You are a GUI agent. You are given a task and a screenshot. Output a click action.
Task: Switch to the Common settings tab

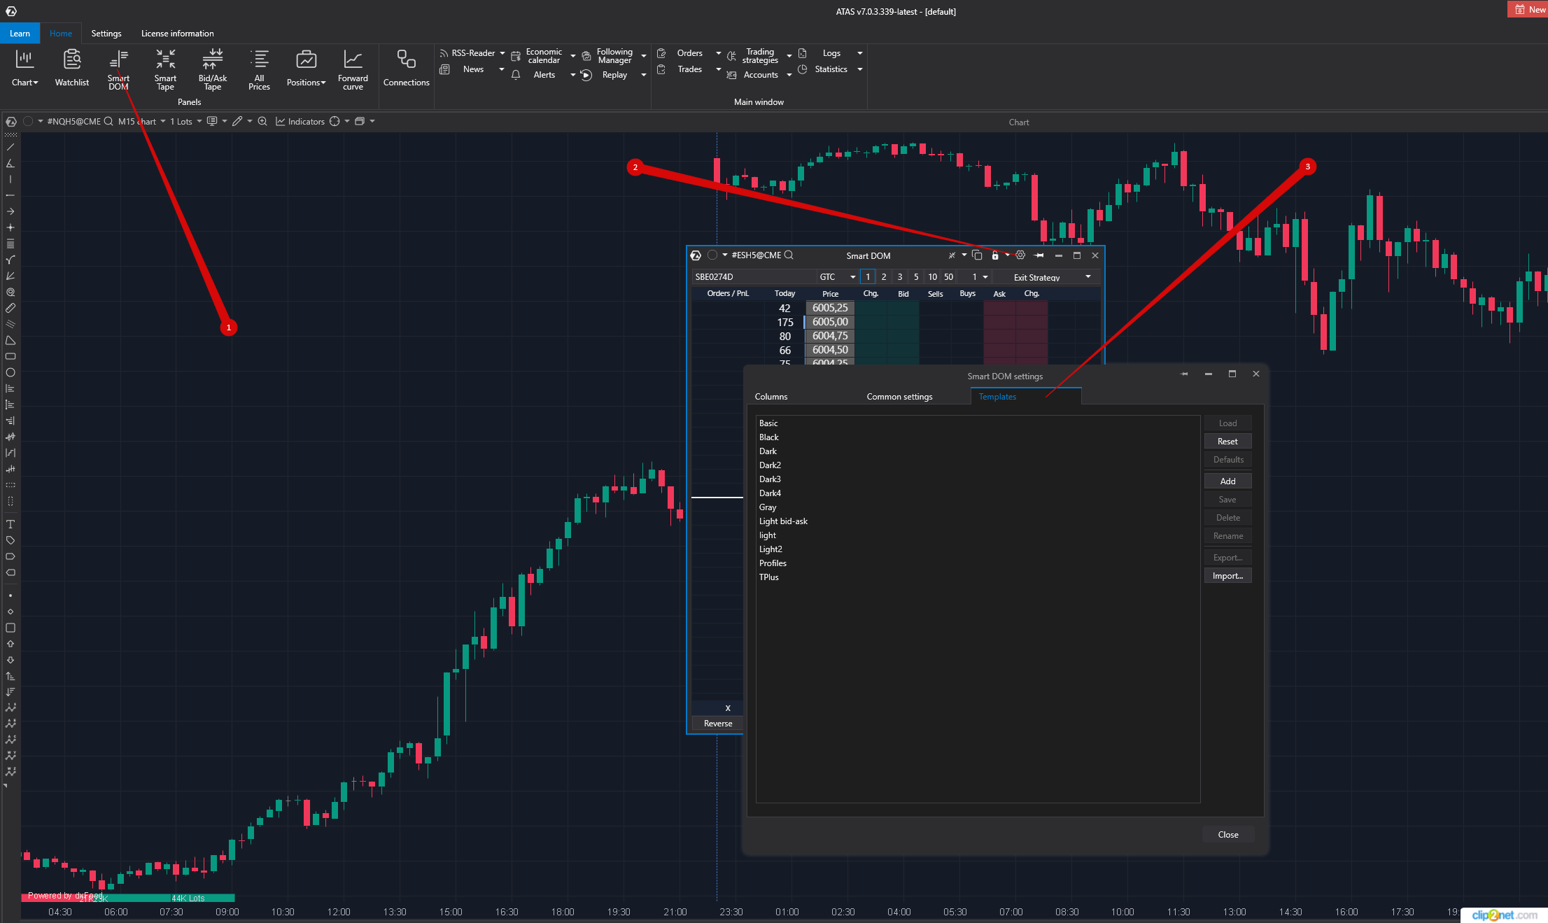pos(899,397)
